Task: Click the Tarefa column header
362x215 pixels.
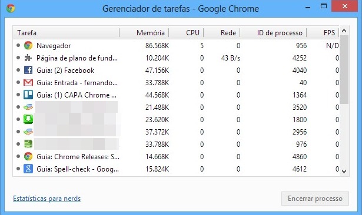Action: (66, 33)
